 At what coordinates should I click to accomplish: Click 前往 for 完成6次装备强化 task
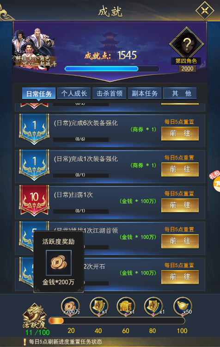180,133
